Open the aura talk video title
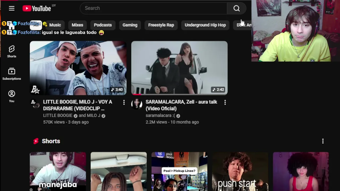The image size is (340, 191). click(x=181, y=105)
